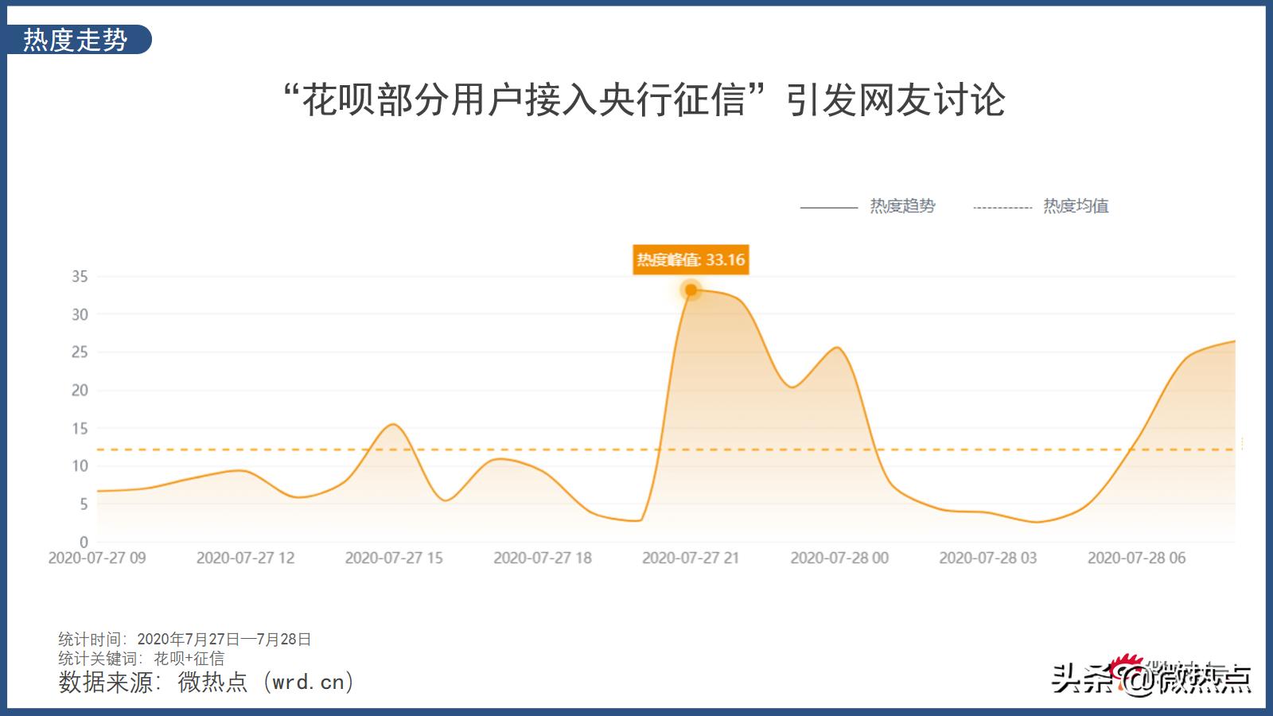Click the 35 value on y-axis
The image size is (1273, 716).
click(80, 277)
